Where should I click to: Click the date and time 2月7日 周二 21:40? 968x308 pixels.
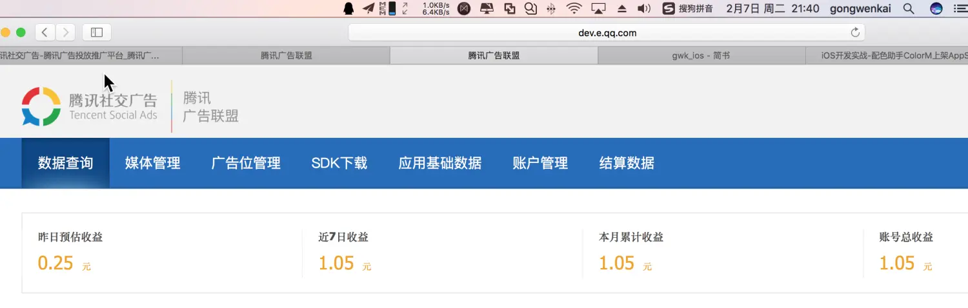point(772,8)
